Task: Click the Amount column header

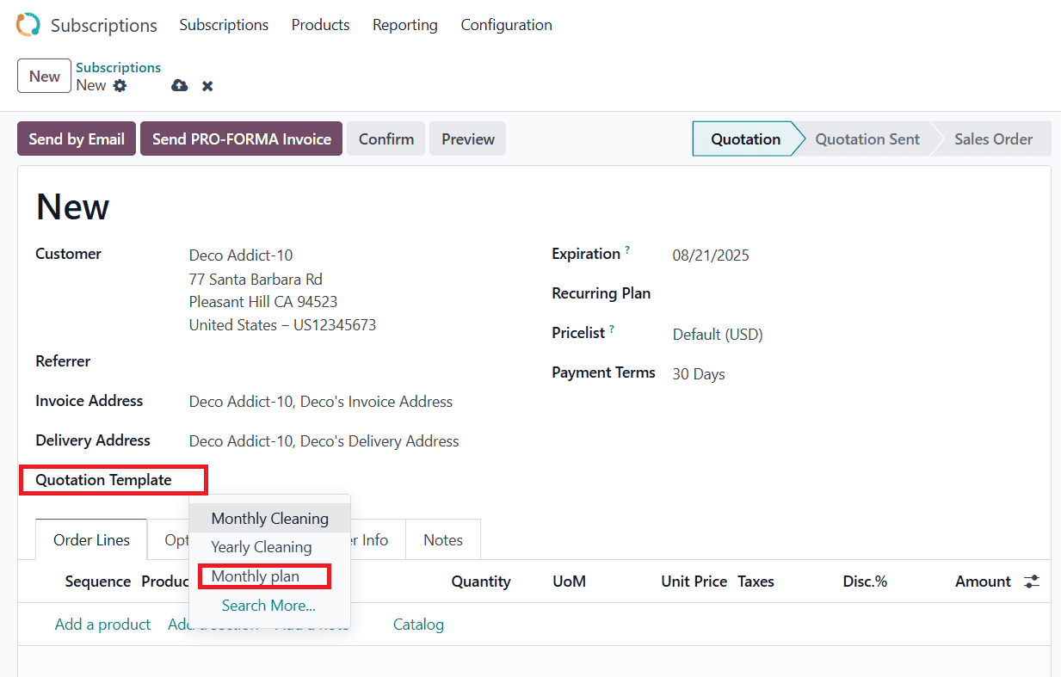Action: (x=983, y=582)
